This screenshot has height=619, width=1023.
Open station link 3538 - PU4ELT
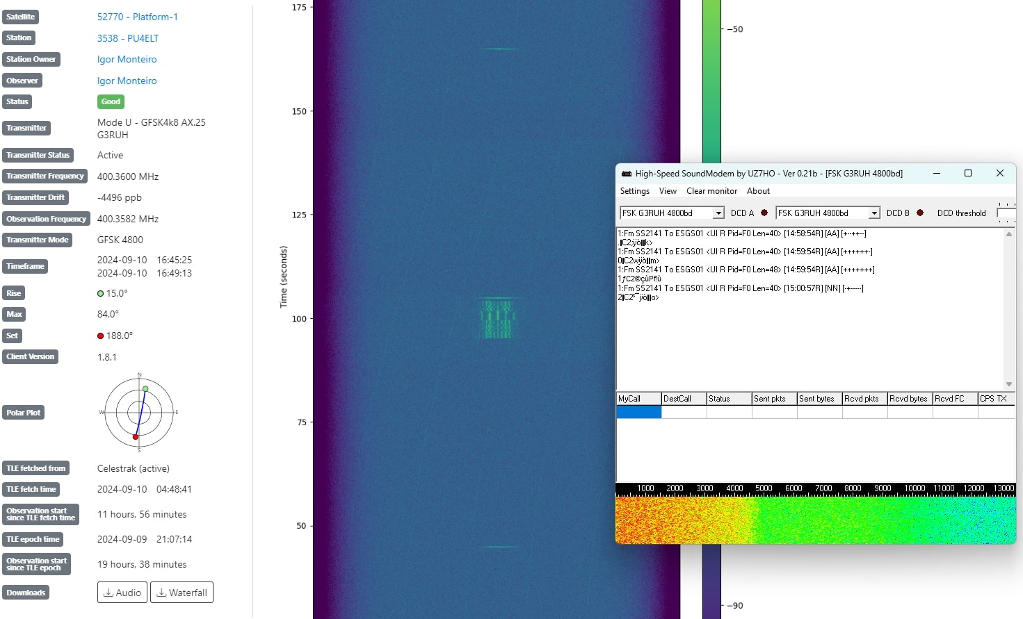[x=128, y=38]
